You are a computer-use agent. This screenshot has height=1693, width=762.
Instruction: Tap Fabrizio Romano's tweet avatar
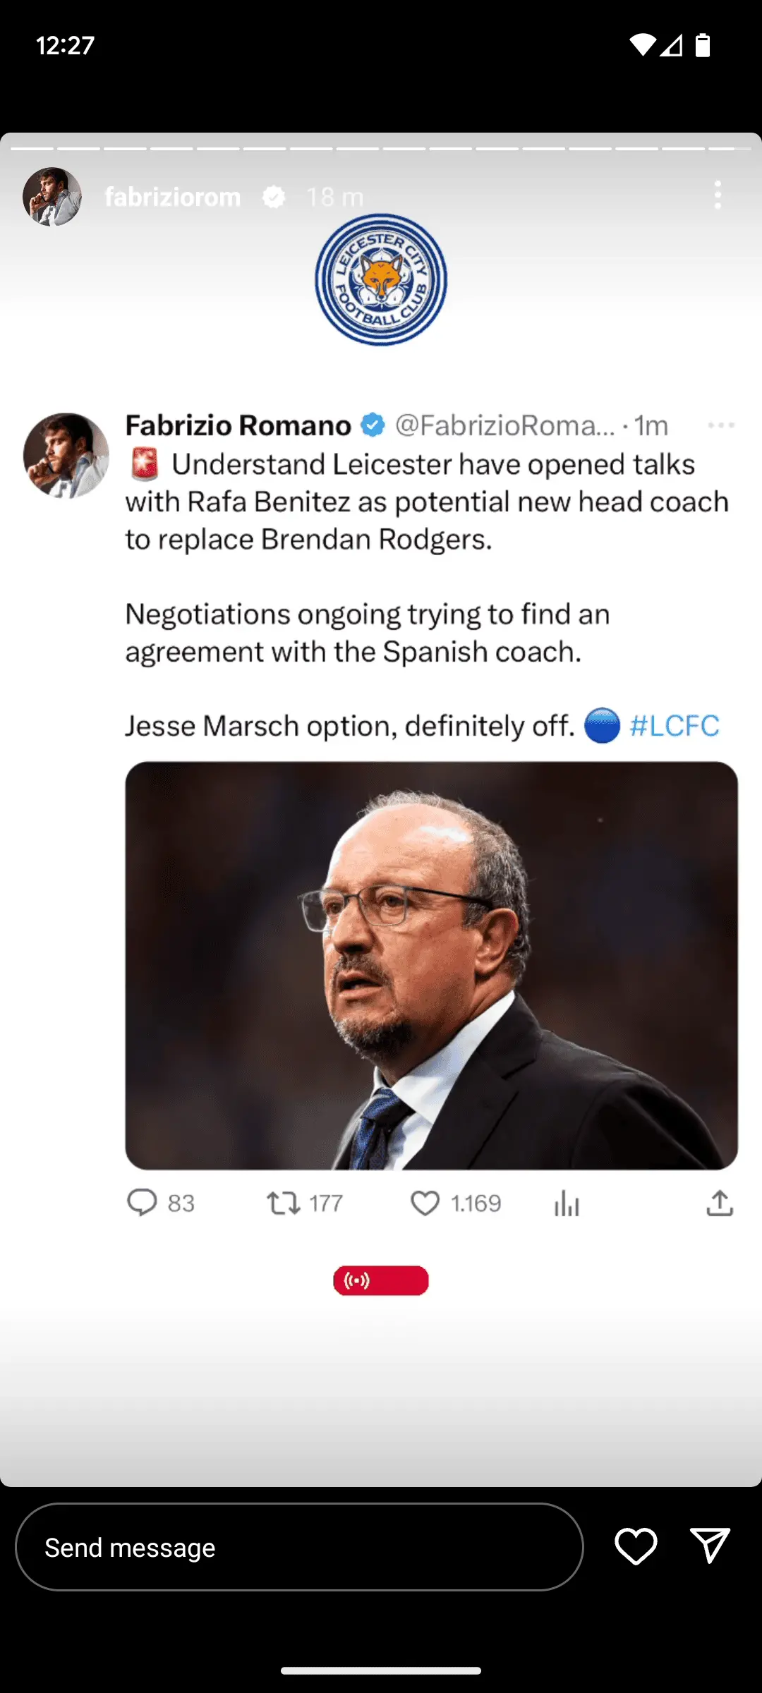(x=66, y=456)
